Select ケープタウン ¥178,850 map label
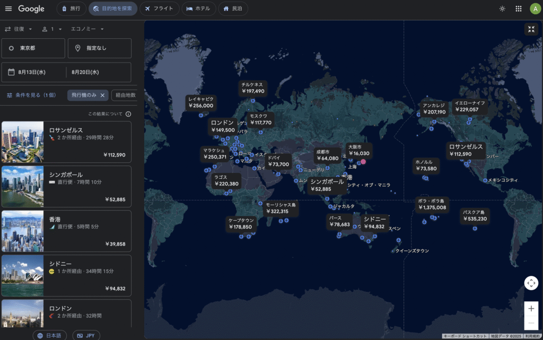The image size is (543, 340). point(241,224)
